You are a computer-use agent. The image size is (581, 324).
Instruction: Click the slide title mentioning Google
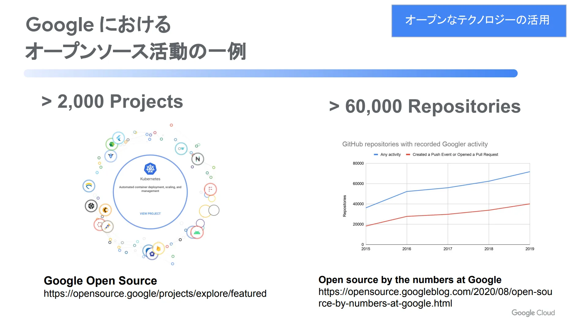pyautogui.click(x=136, y=38)
